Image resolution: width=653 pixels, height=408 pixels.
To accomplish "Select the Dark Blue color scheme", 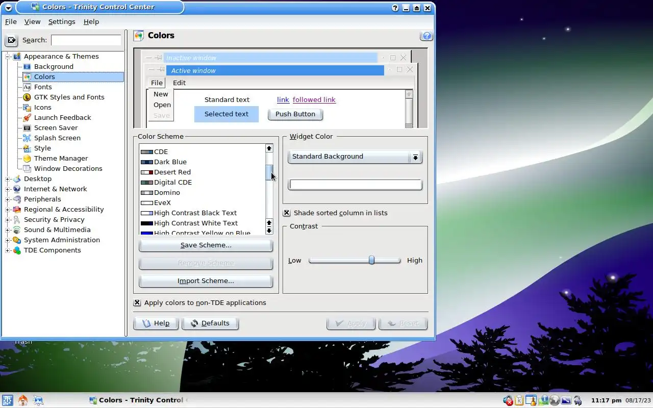I will point(170,162).
